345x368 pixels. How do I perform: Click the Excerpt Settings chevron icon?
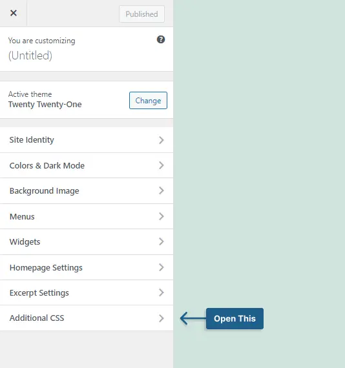(x=161, y=292)
